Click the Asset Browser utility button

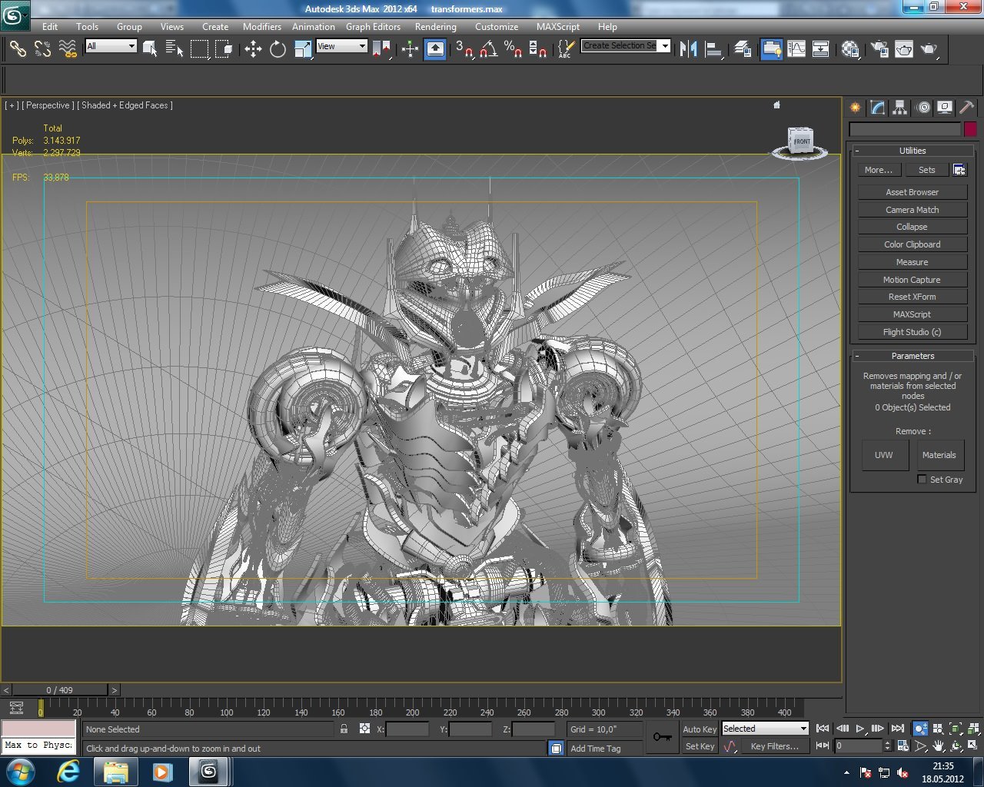913,192
